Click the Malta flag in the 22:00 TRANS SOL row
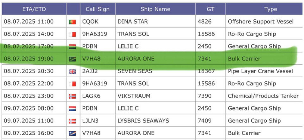Viewport: 304px width, 140px height. pyautogui.click(x=72, y=84)
